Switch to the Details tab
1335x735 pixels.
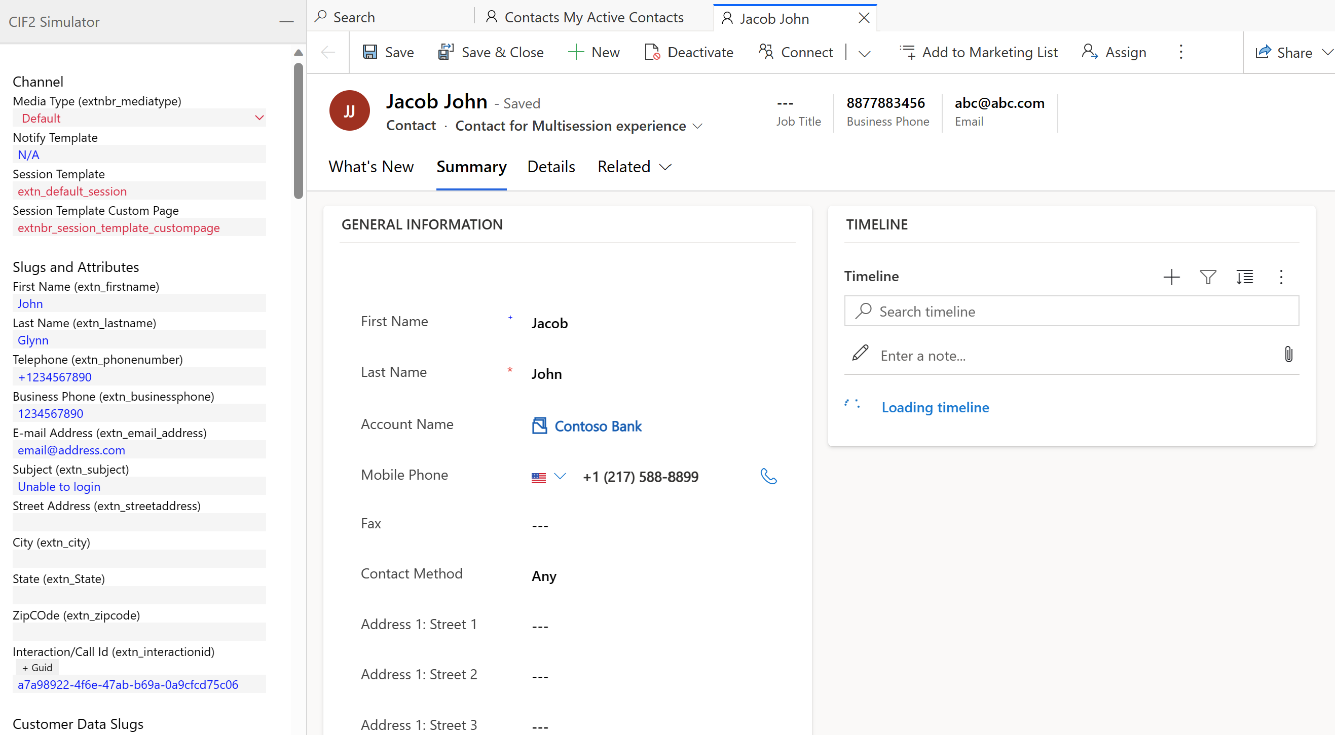tap(551, 166)
